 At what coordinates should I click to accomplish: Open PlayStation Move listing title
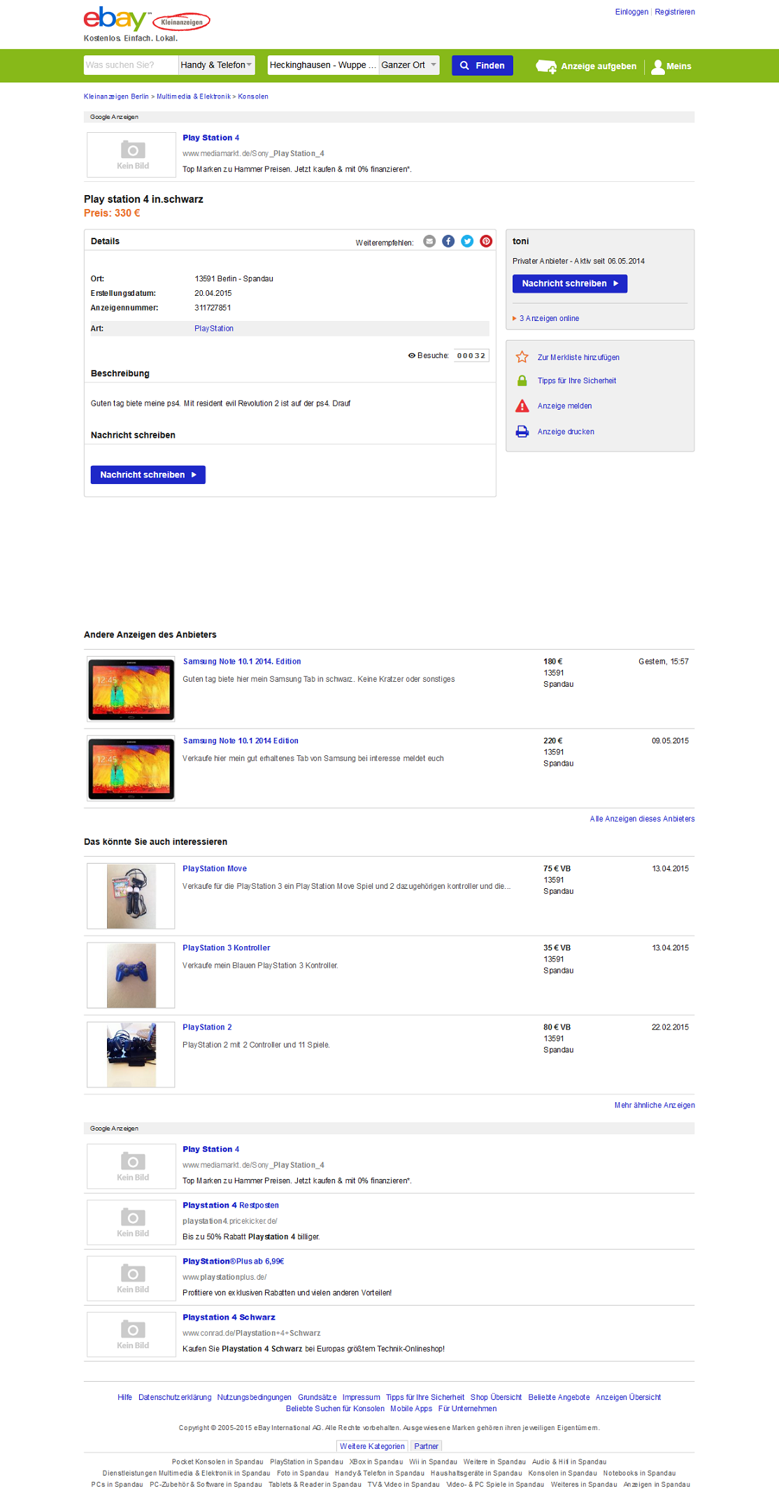[215, 869]
